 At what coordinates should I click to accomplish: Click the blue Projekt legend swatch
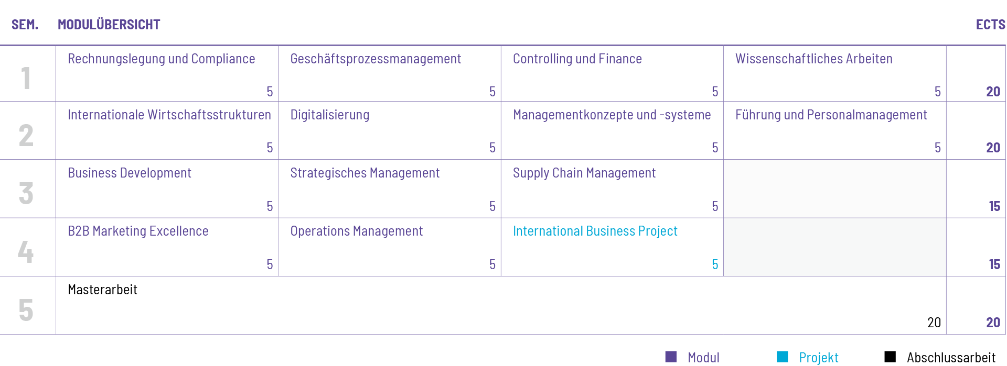[x=783, y=357]
